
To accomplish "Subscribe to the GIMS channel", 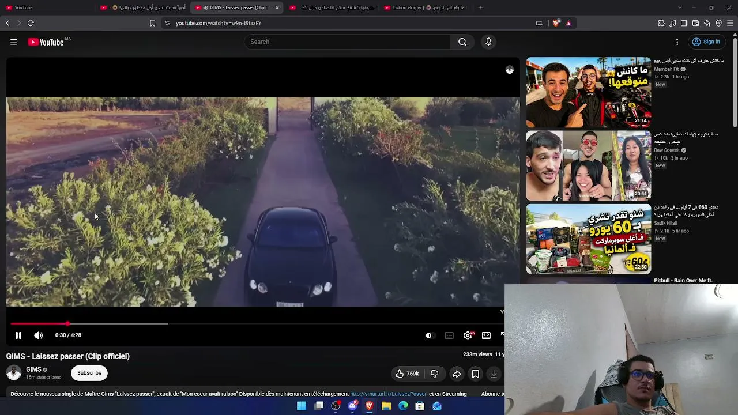I will point(89,373).
